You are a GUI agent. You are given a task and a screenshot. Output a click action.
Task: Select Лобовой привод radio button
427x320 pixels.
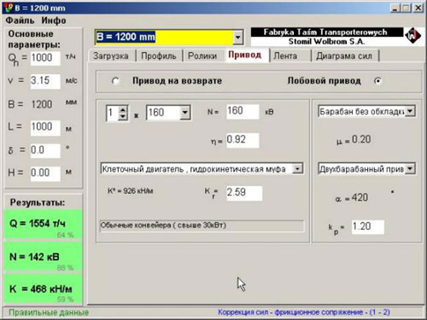pyautogui.click(x=377, y=81)
